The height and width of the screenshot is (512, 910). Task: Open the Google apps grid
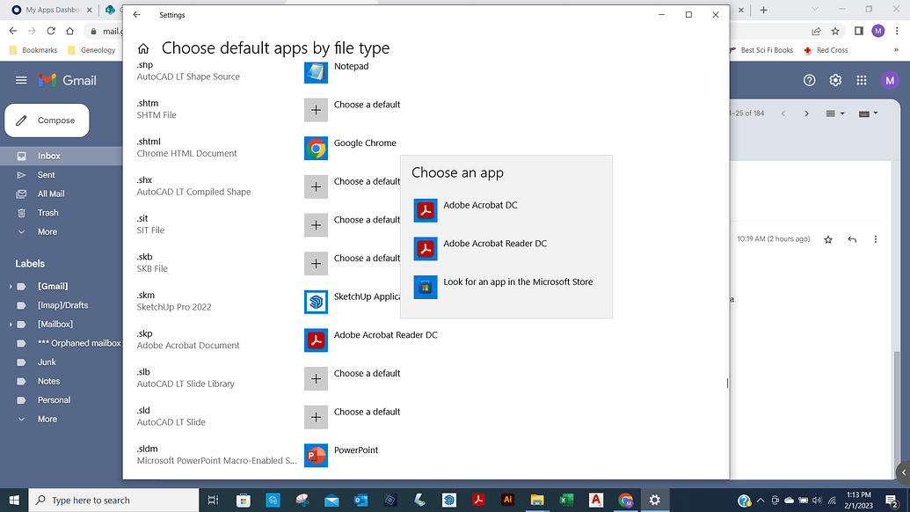(862, 80)
